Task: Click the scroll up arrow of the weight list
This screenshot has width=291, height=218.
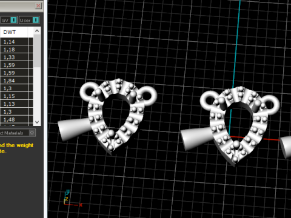Action: [x=37, y=31]
